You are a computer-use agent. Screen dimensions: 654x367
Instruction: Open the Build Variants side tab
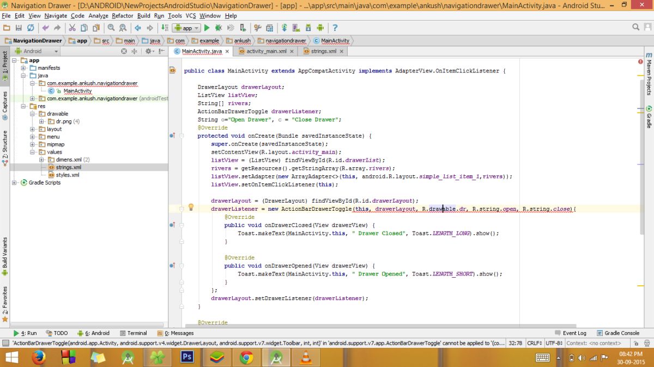[x=5, y=257]
